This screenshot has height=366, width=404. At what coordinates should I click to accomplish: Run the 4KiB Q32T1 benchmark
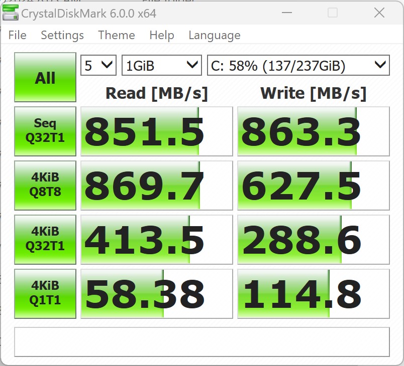45,239
